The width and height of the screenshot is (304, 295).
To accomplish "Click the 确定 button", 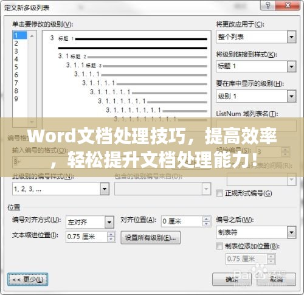I will (232, 279).
